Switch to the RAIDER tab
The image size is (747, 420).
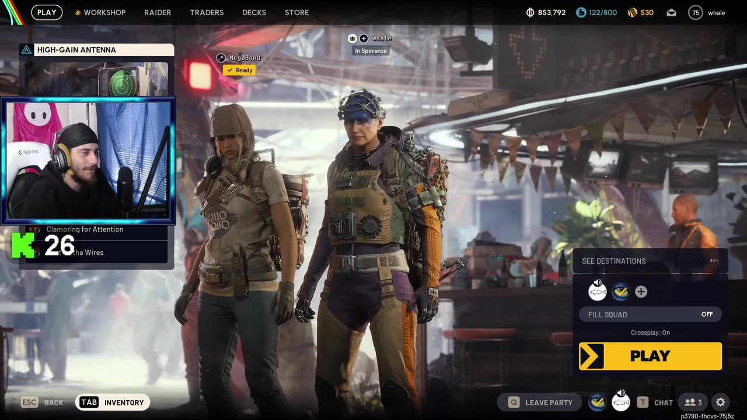[158, 12]
